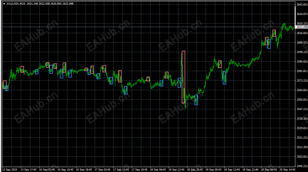Viewport: 308px width, 172px height.
Task: Click time axis label 13 Sep 17:45
Action: pos(29,170)
